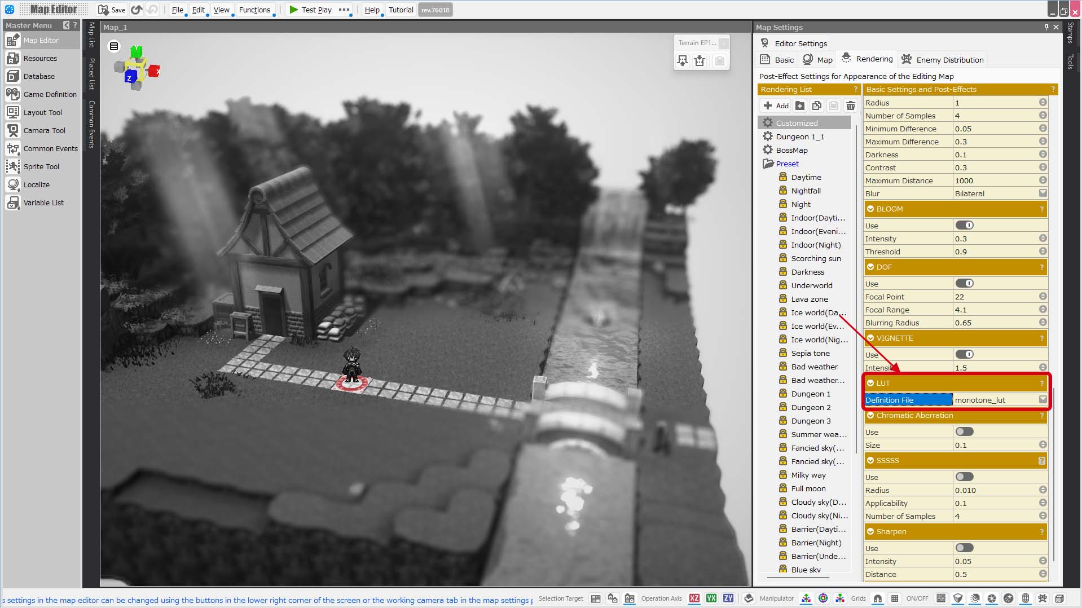This screenshot has height=608, width=1082.
Task: Click Add in the Rendering List
Action: pos(776,105)
